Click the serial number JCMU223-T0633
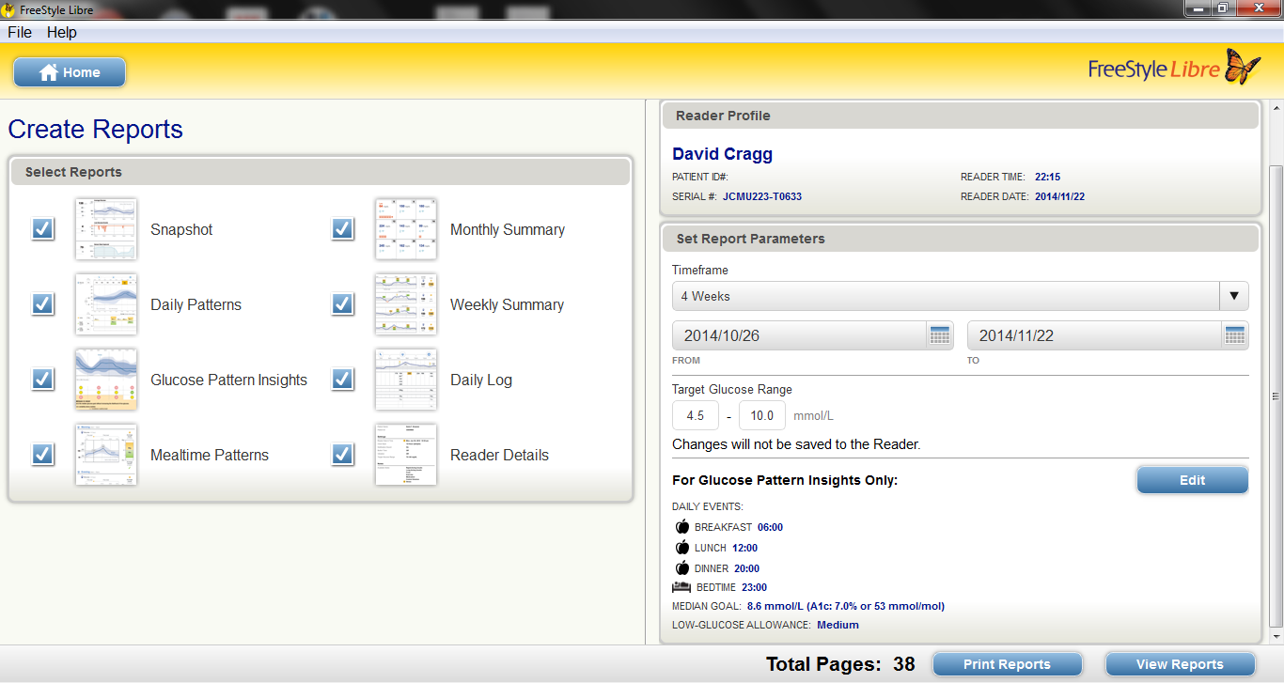 [x=762, y=196]
